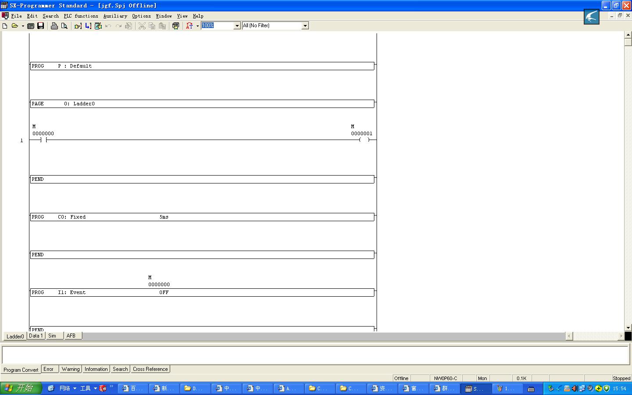This screenshot has height=395, width=632.
Task: Click the Save floppy disk icon
Action: coord(40,26)
